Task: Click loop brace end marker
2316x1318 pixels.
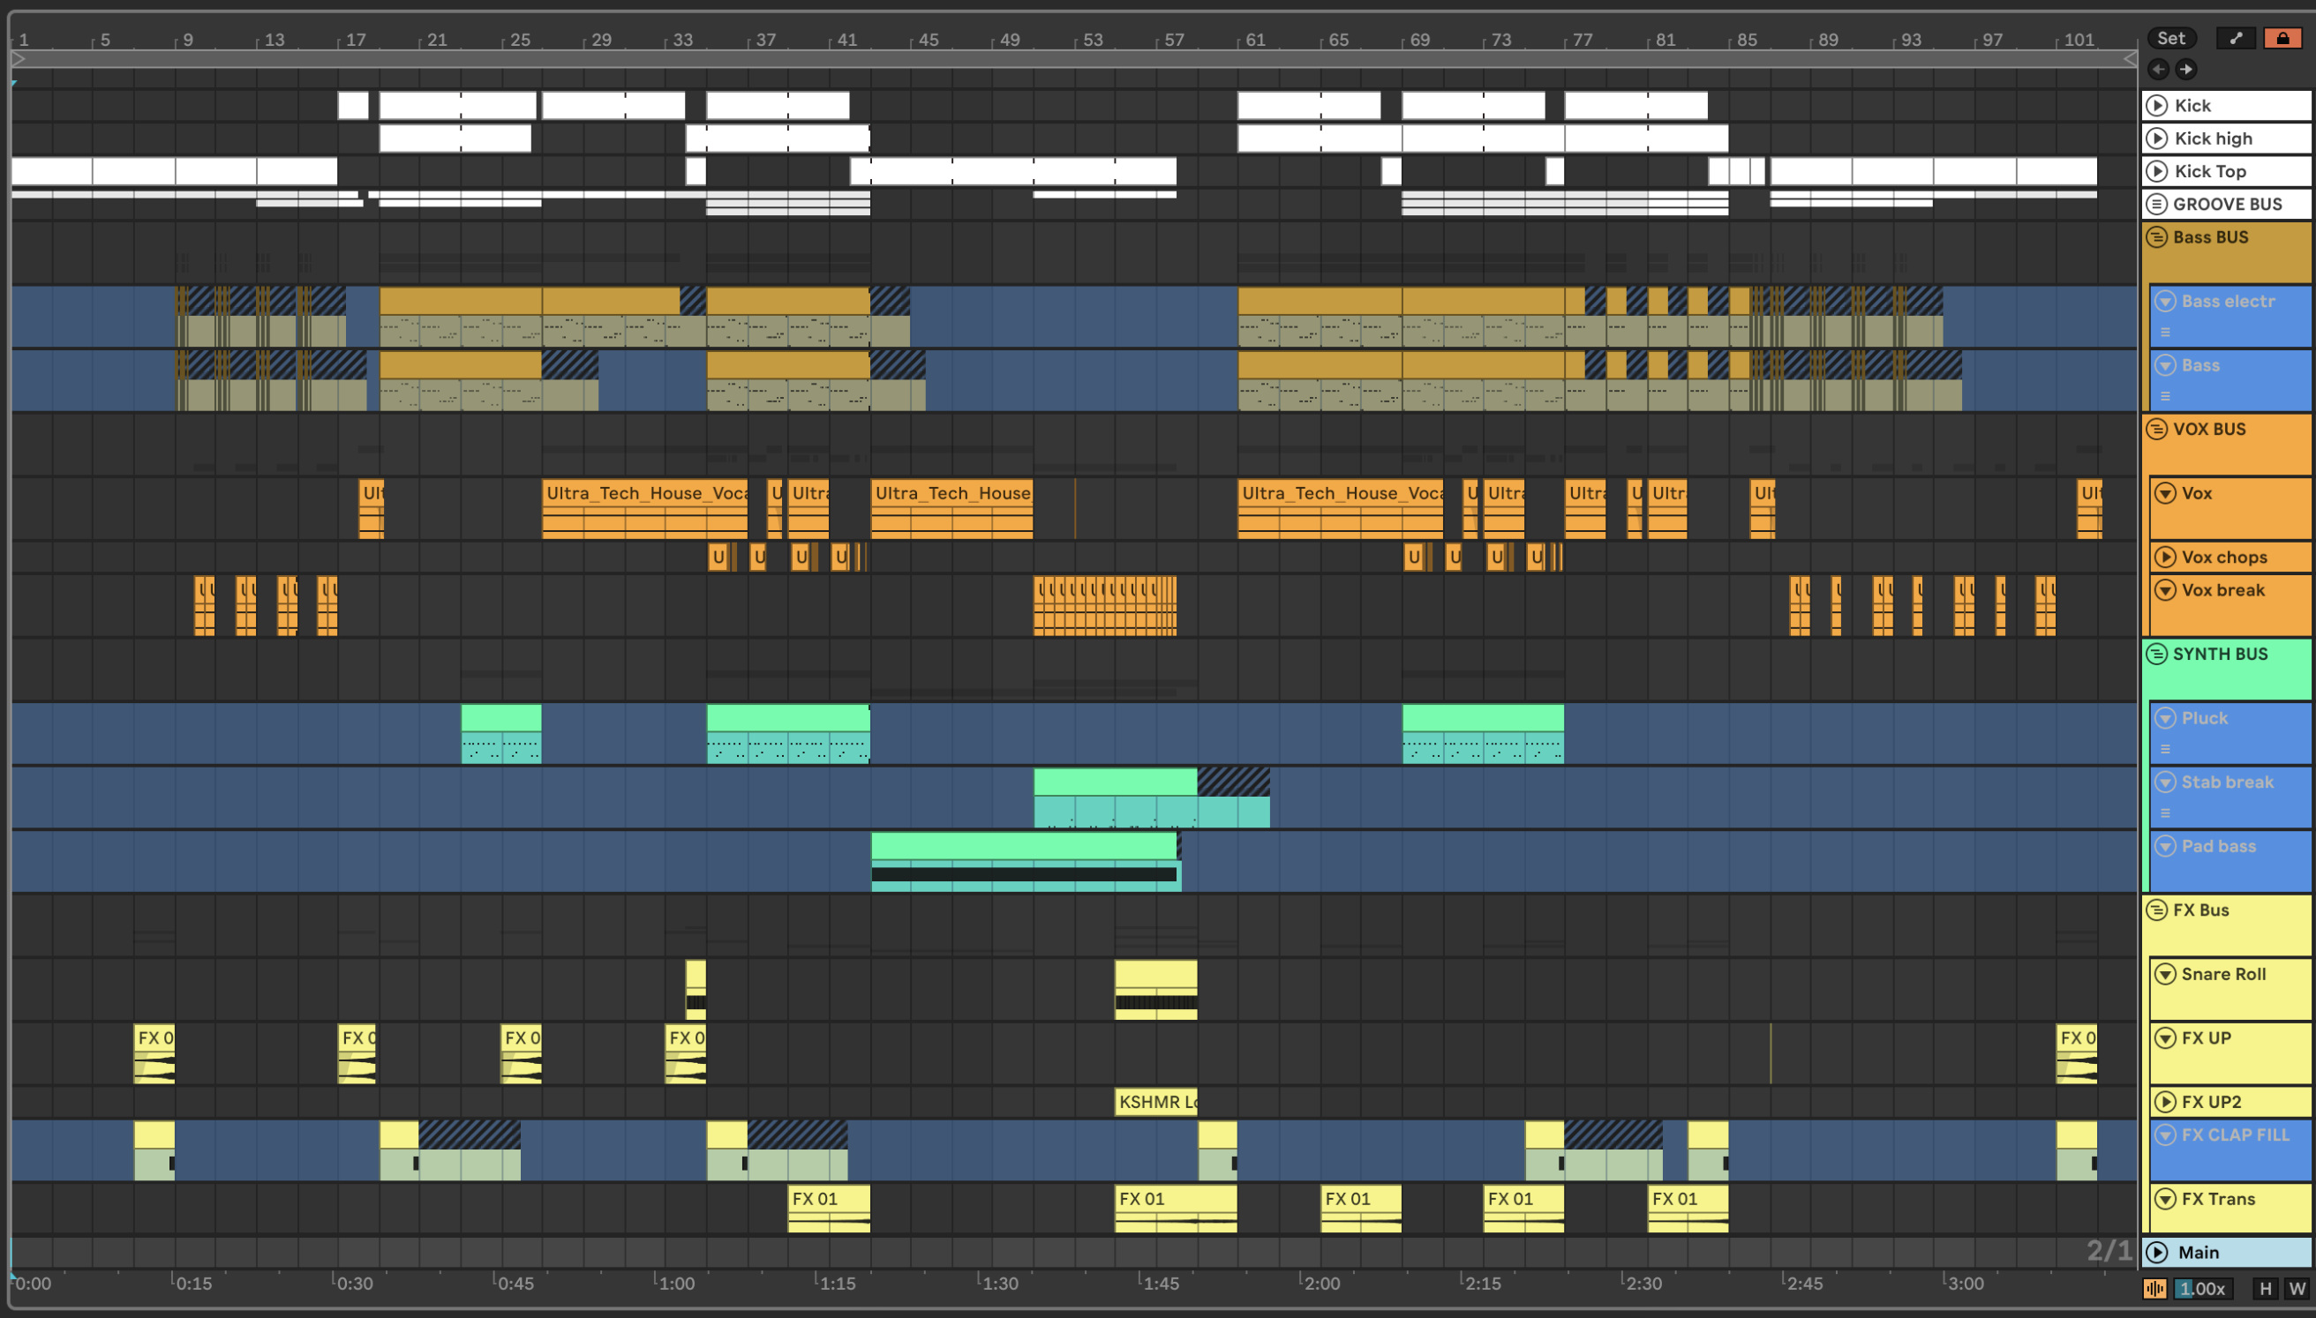Action: (x=2131, y=59)
